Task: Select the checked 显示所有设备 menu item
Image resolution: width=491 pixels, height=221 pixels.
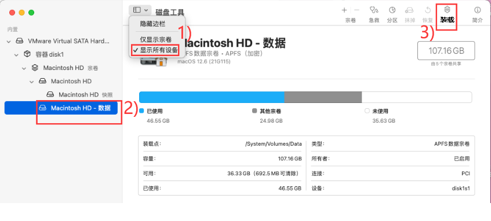Action: pos(155,50)
